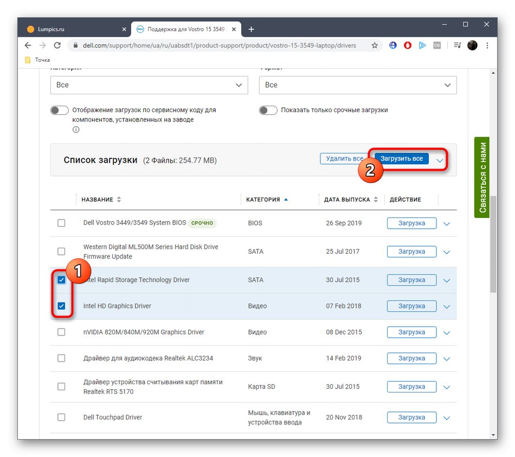The height and width of the screenshot is (457, 515).
Task: Check the Realtek RTS 5170 card reader box
Action: pos(61,387)
